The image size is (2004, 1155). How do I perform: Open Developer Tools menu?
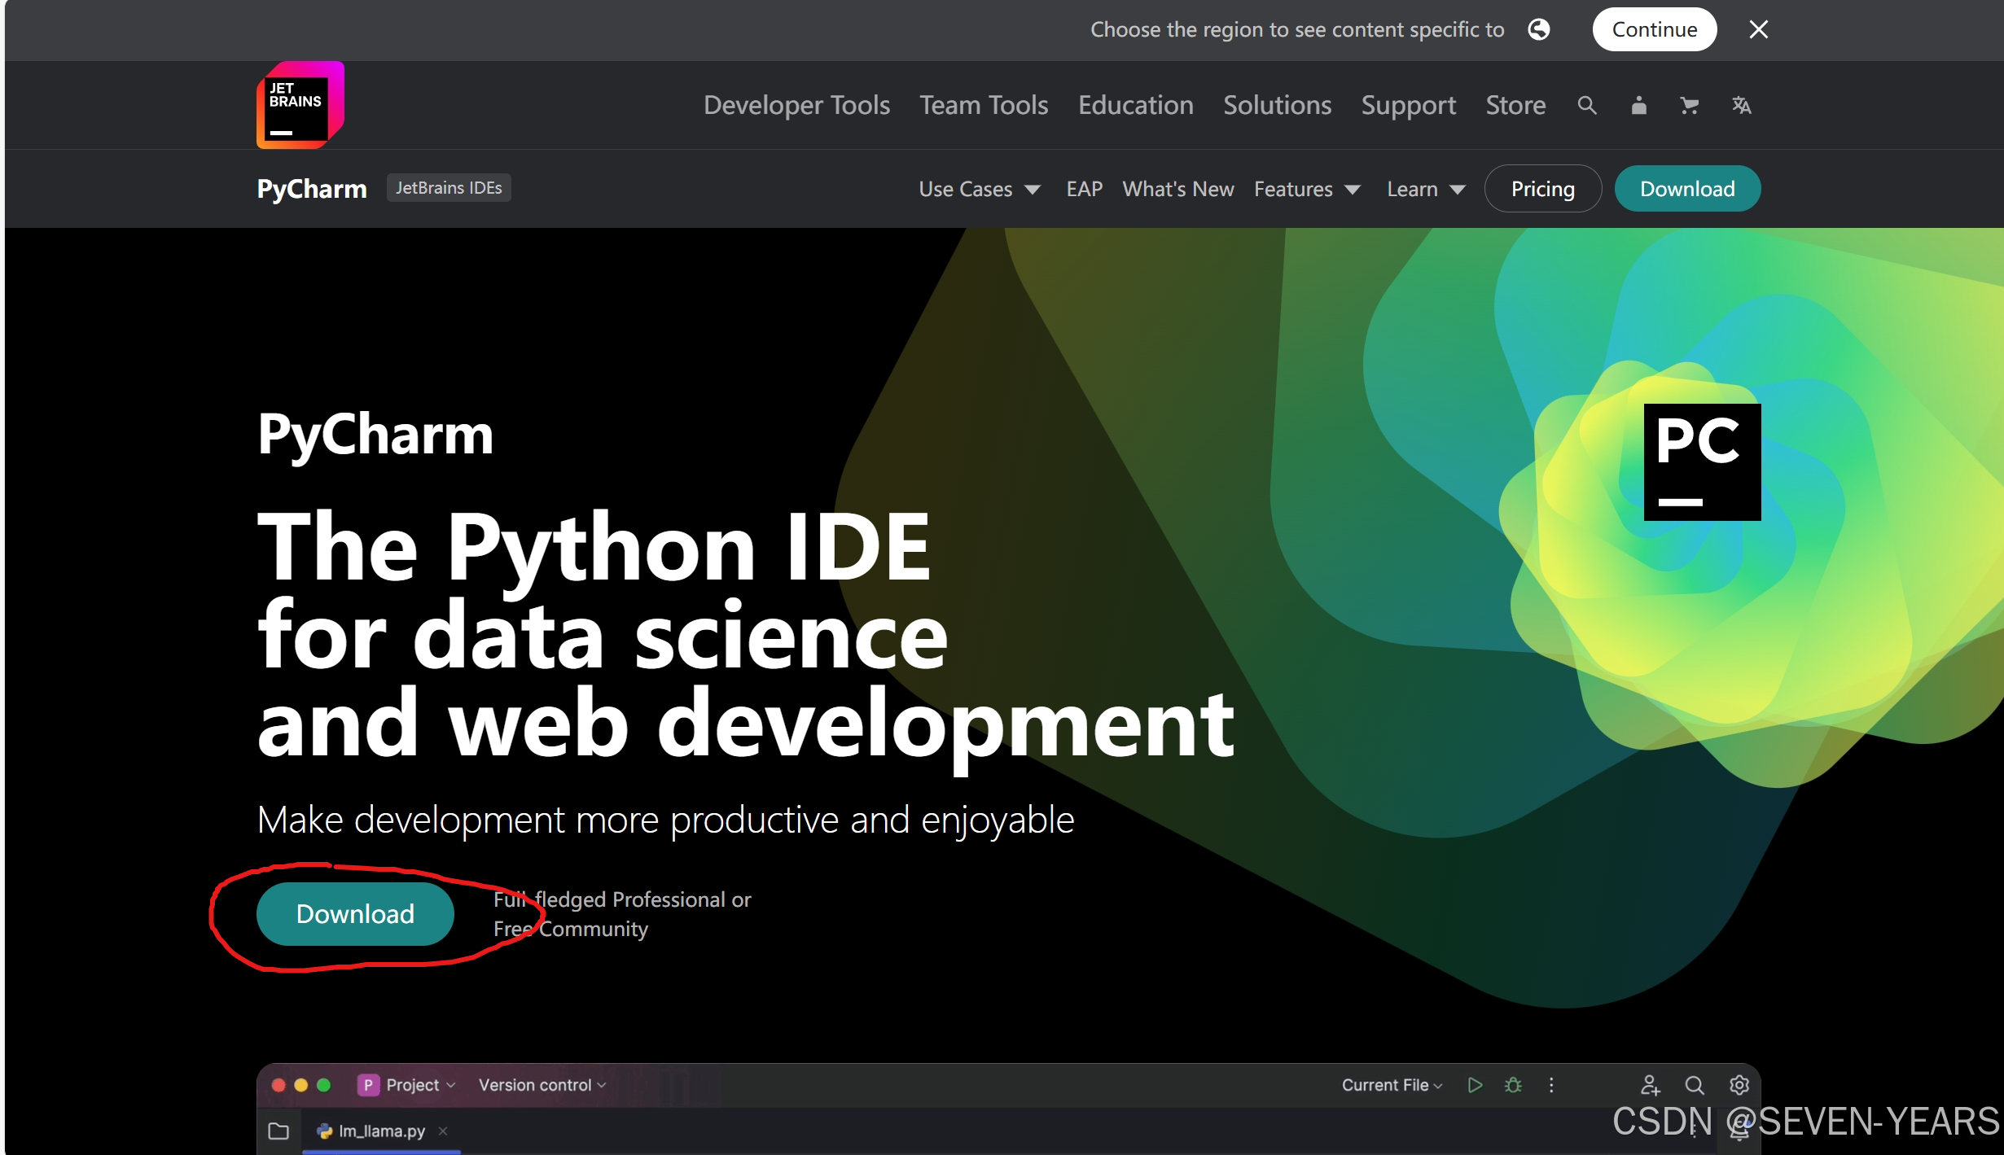(796, 105)
